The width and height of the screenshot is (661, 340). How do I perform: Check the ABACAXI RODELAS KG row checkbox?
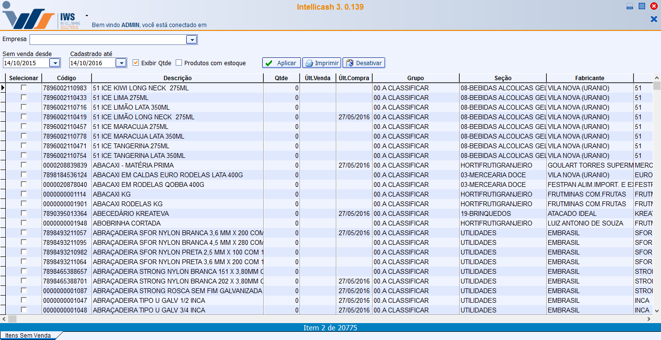23,204
